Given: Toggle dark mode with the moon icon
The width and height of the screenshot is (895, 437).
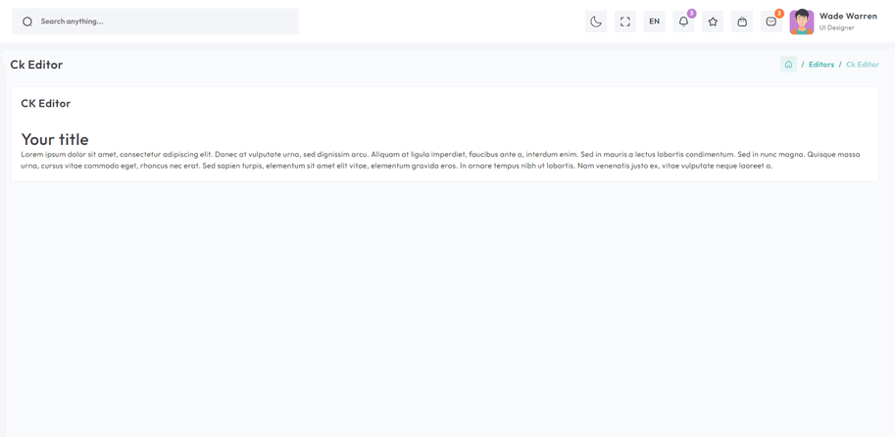Looking at the screenshot, I should 596,22.
